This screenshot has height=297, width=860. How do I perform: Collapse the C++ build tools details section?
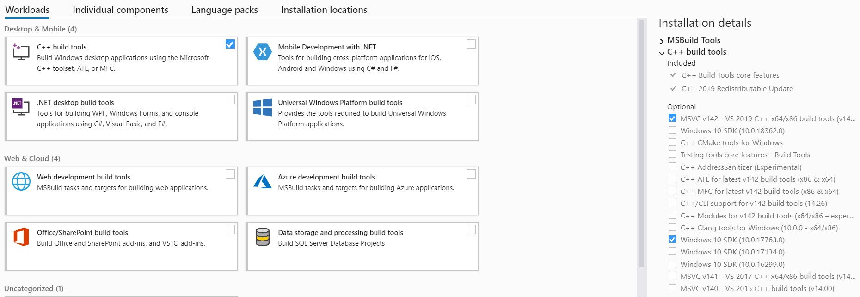point(662,53)
